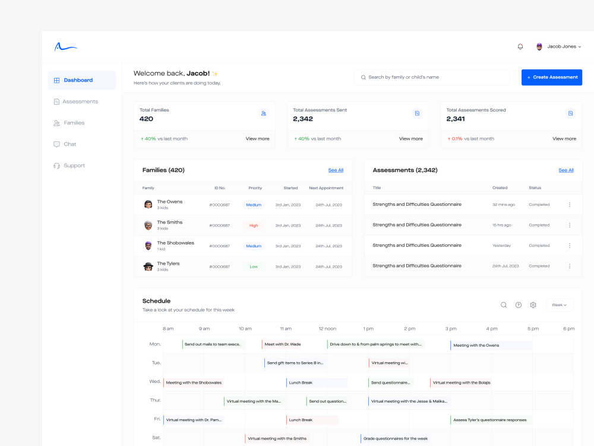
Task: Click the High priority badge for The Smiths
Action: [x=254, y=225]
